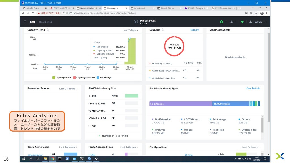Open the admin user menu

coord(257,22)
